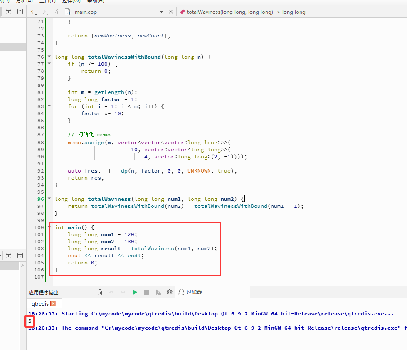Screen dimensions: 407x350
Task: Click the 'Starting C:\mycode' output line
Action: [x=211, y=314]
